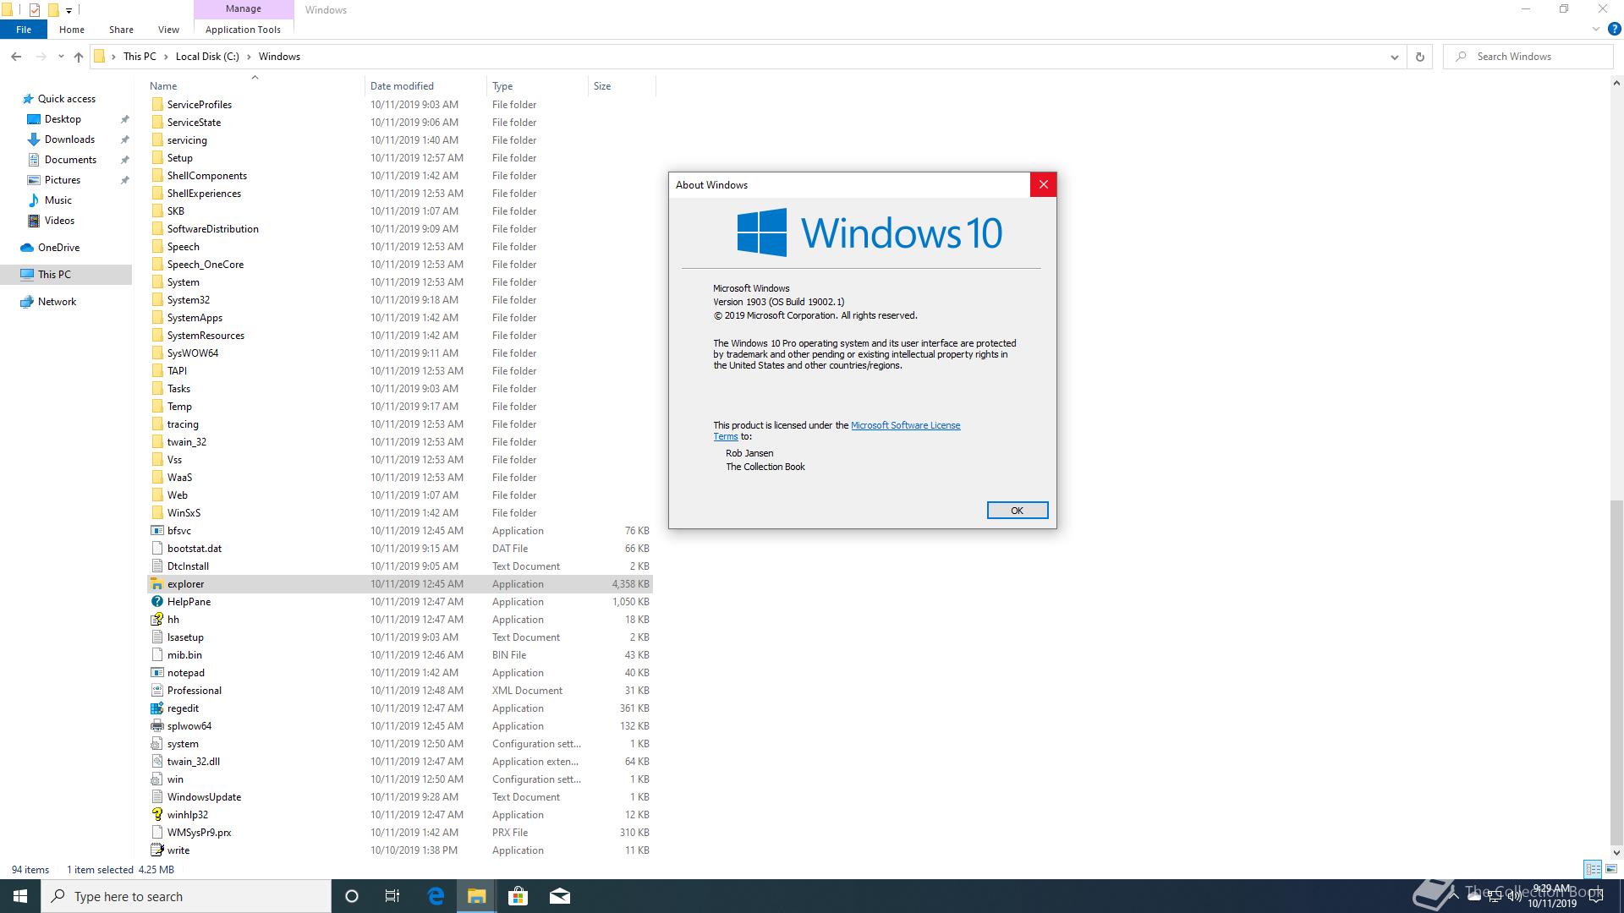This screenshot has width=1624, height=913.
Task: Select the bootstat.dat file
Action: [x=399, y=549]
